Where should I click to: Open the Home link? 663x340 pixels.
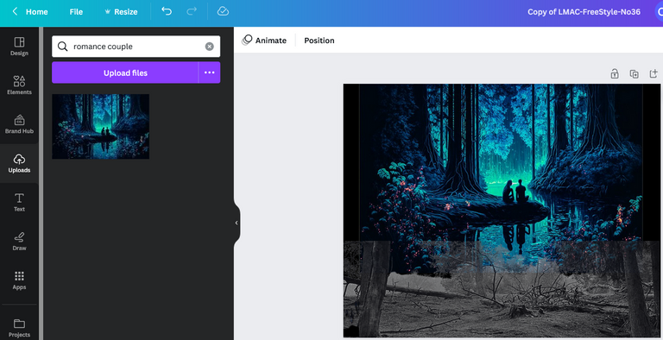[x=37, y=12]
